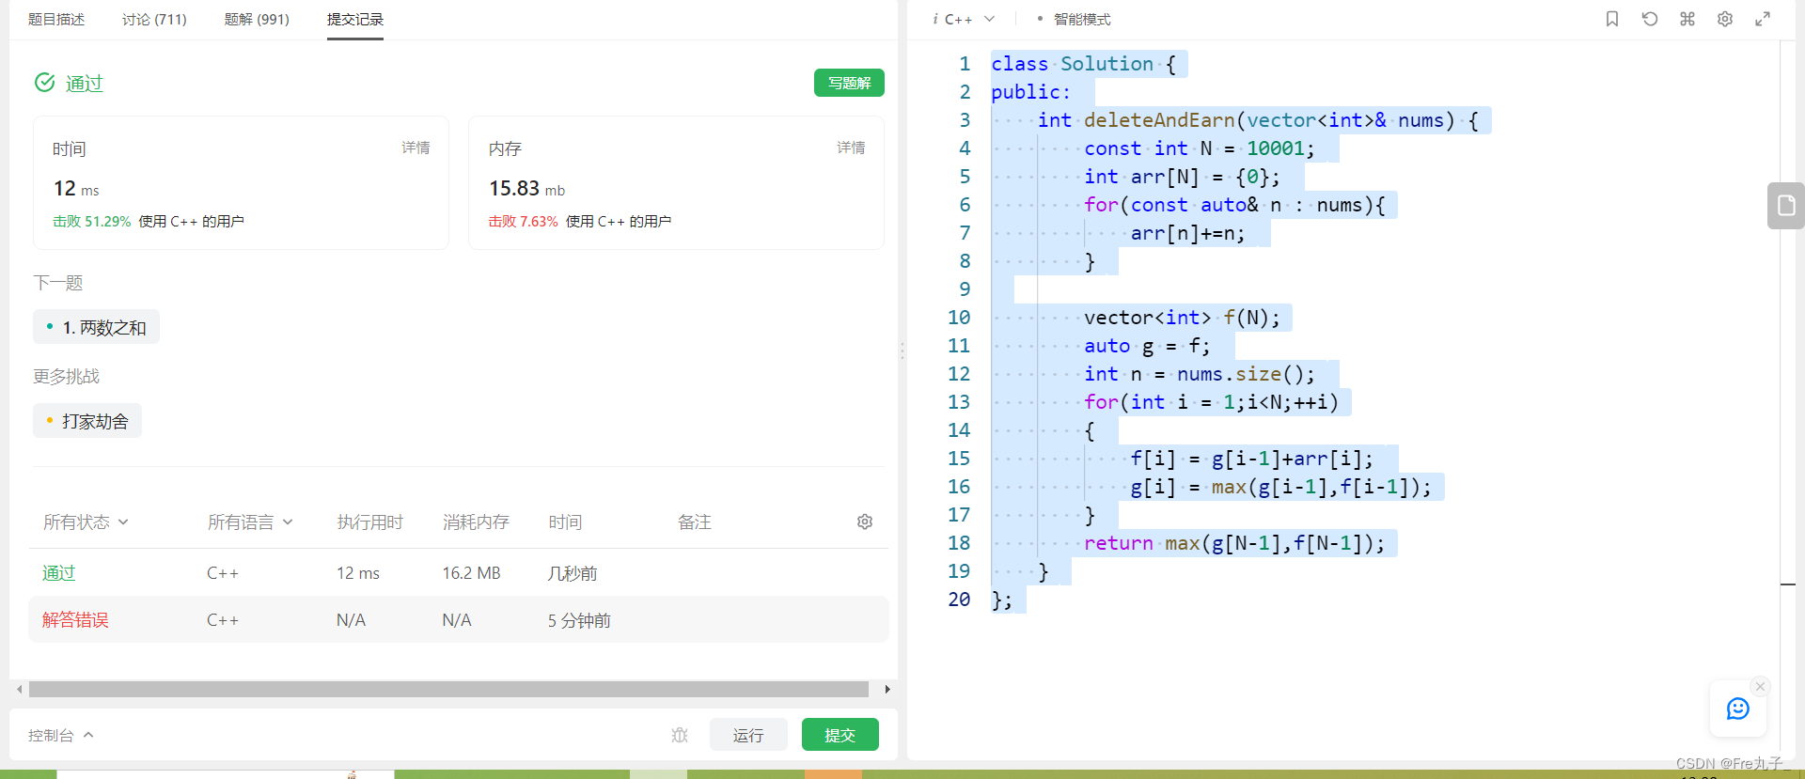The height and width of the screenshot is (779, 1805).
Task: Click the horizontal scrollbar thumb
Action: pyautogui.click(x=448, y=689)
